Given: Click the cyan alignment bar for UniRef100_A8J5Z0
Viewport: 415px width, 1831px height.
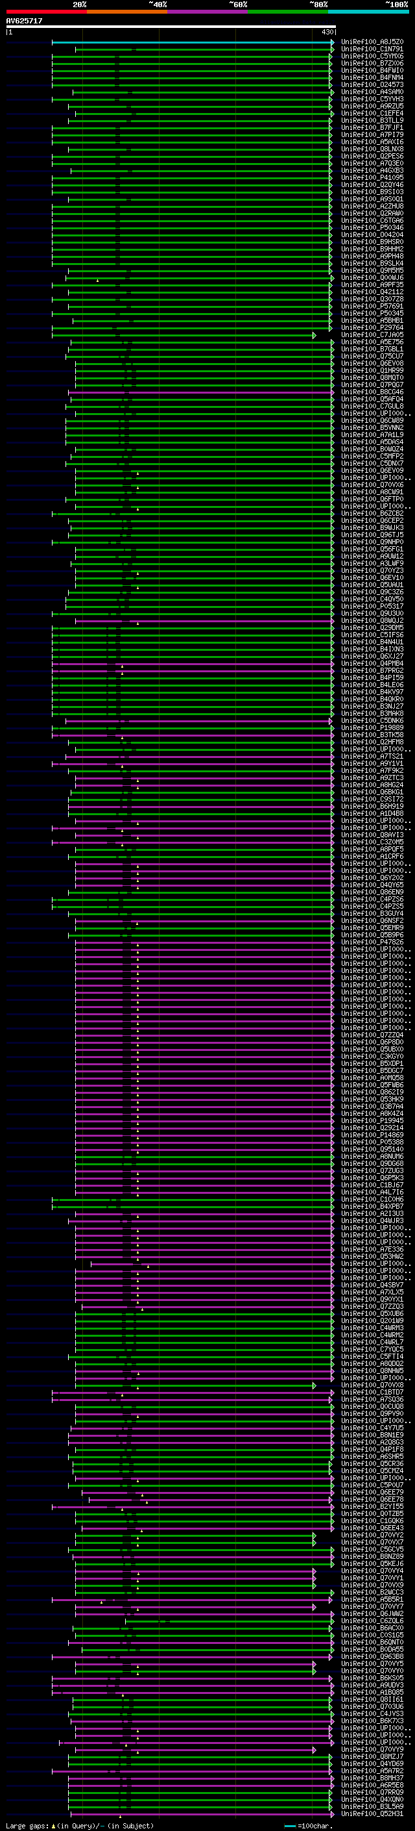Looking at the screenshot, I should (x=192, y=42).
